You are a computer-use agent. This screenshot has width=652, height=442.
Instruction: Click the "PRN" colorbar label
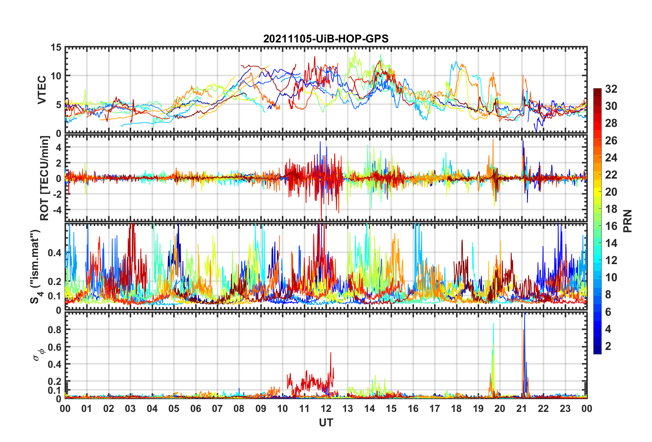tap(627, 221)
